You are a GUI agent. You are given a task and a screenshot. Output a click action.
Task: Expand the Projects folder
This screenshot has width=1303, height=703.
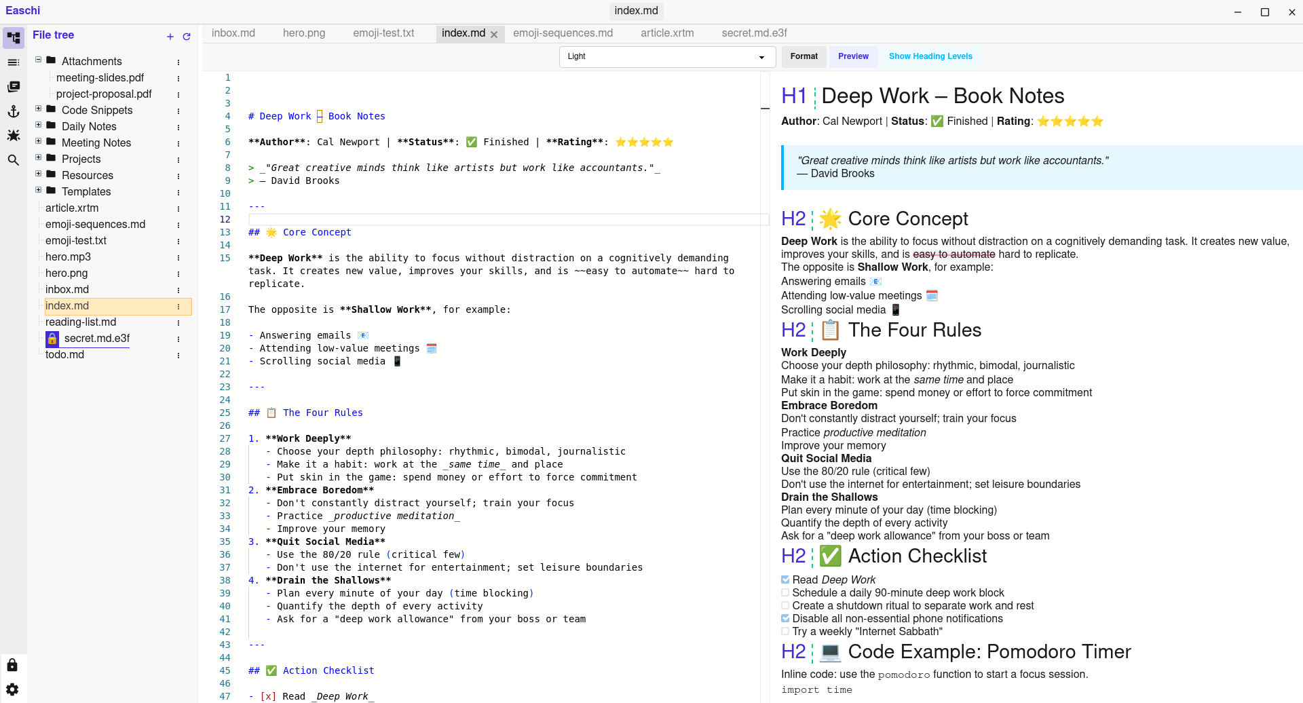[x=39, y=157]
